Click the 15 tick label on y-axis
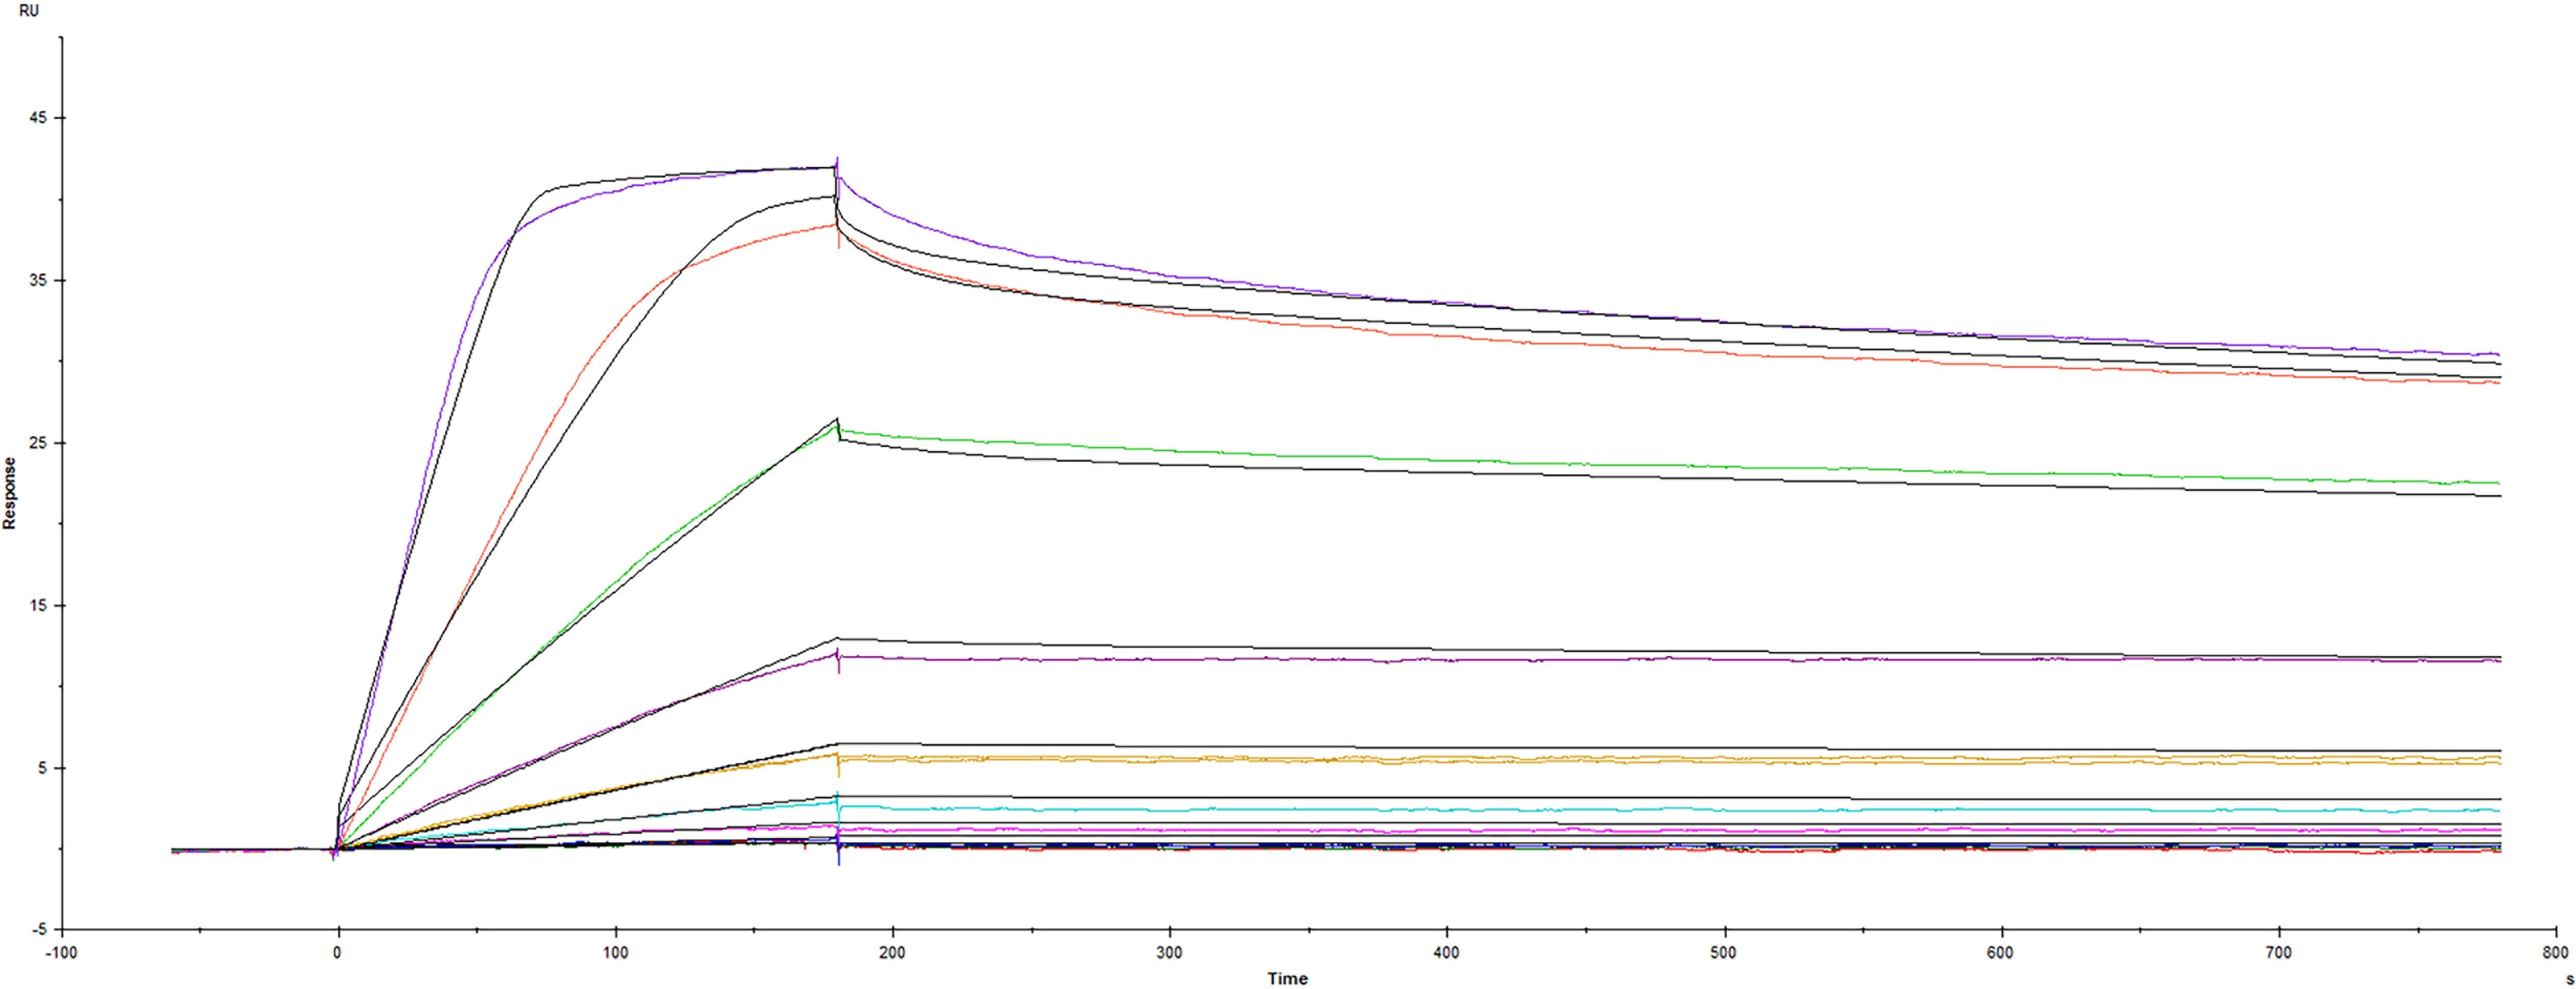This screenshot has height=989, width=2576. (38, 606)
